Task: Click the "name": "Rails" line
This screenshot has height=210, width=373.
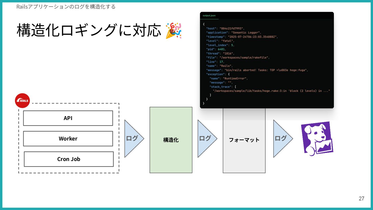Action: click(219, 66)
